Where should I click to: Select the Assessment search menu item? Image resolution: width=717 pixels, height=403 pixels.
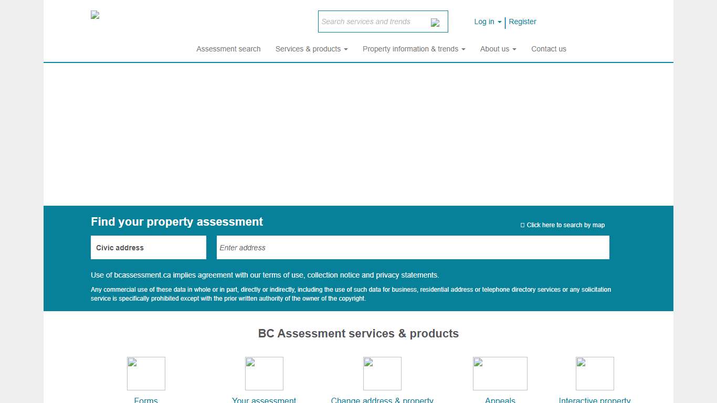tap(228, 49)
